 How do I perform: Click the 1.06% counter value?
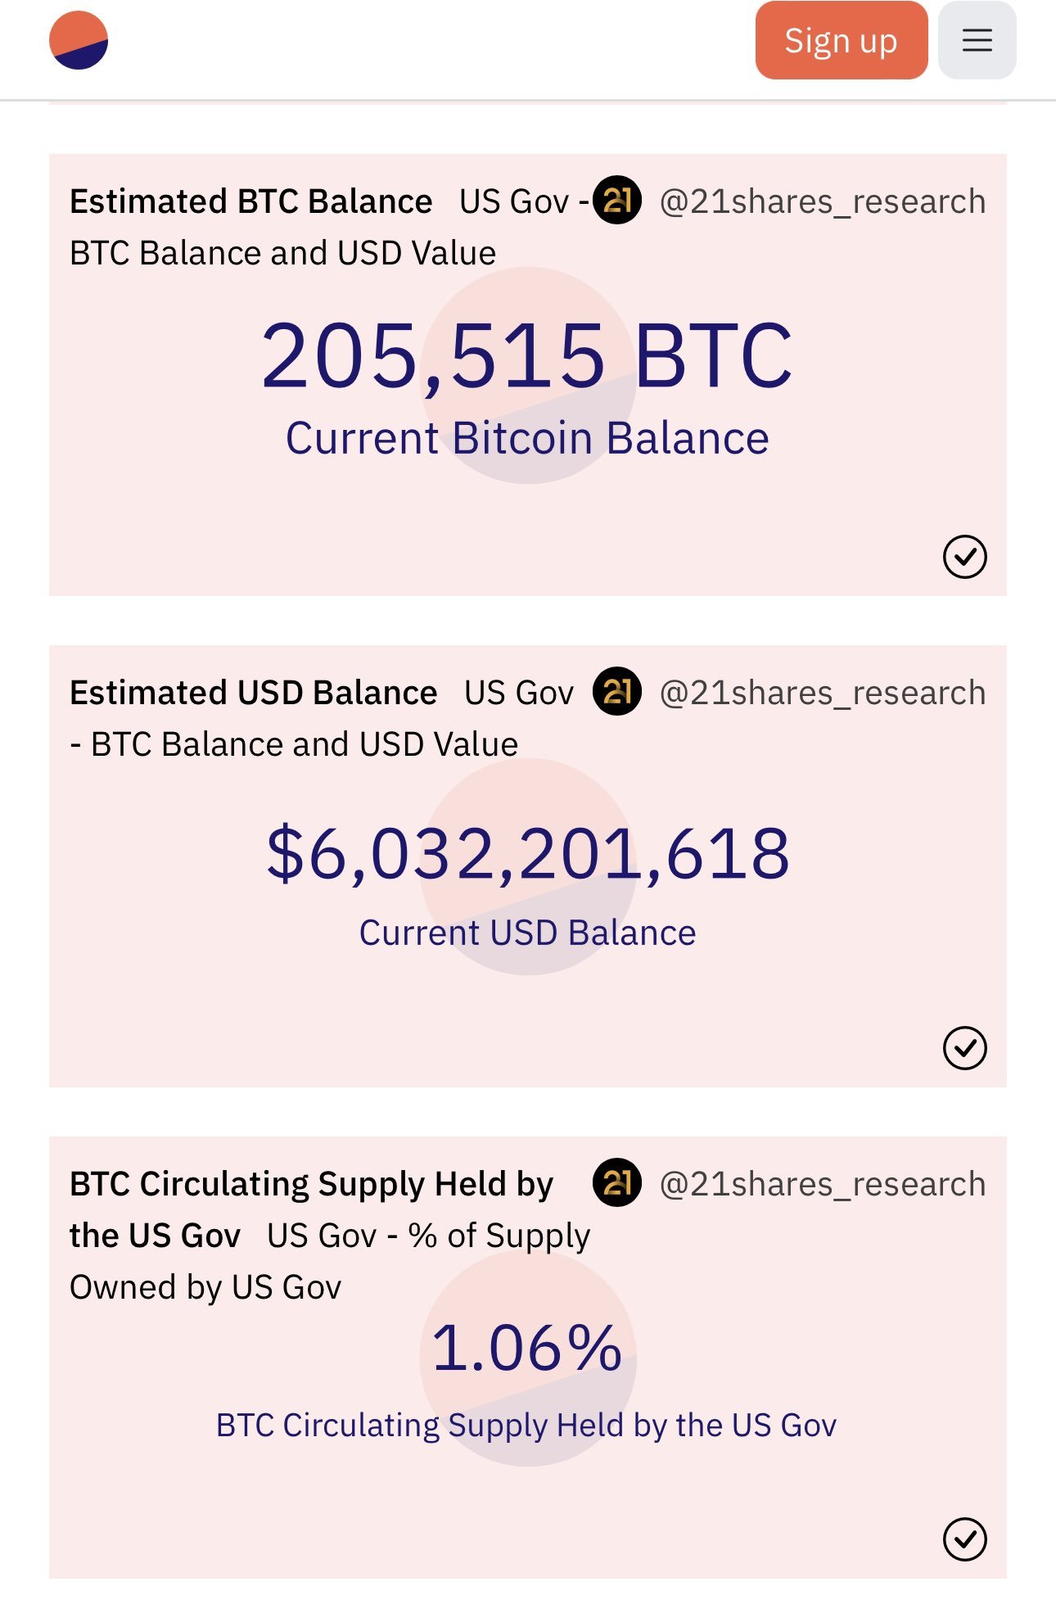pyautogui.click(x=527, y=1348)
